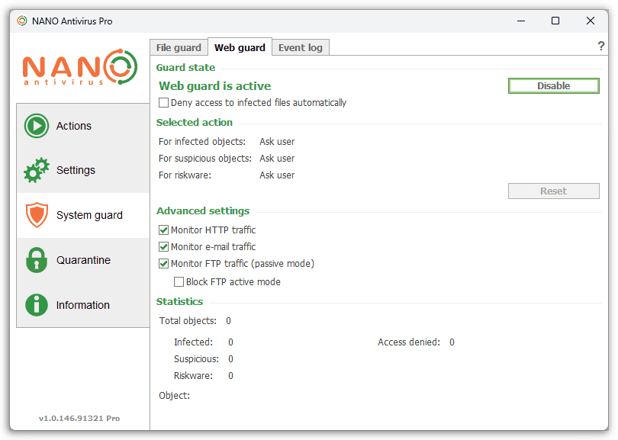618x440 pixels.
Task: Click the green play icon for Actions
Action: tap(37, 126)
